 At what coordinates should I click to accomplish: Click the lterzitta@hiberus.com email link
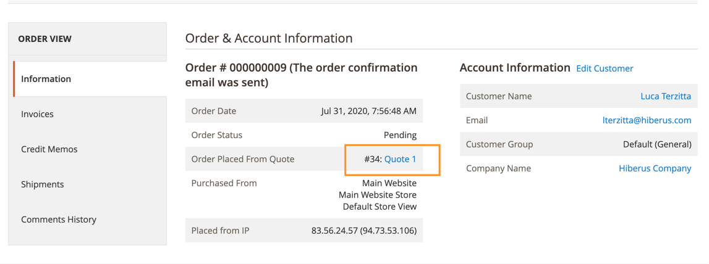click(647, 120)
